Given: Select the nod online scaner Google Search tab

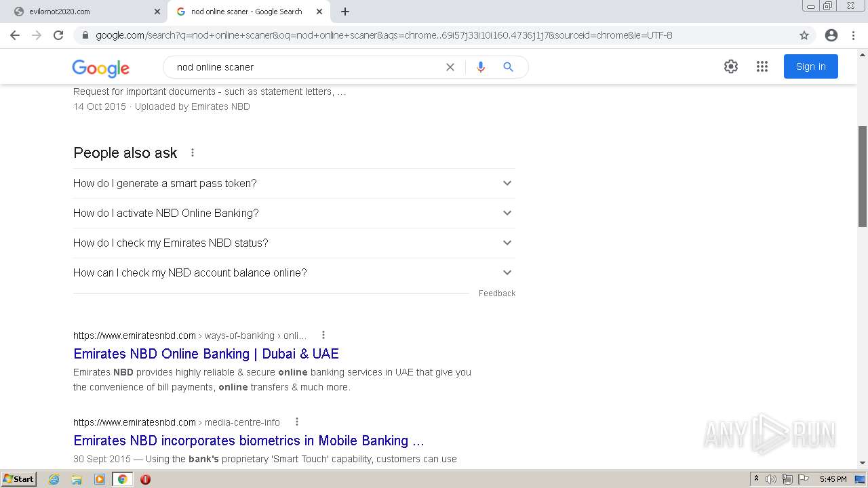Looking at the screenshot, I should point(248,12).
